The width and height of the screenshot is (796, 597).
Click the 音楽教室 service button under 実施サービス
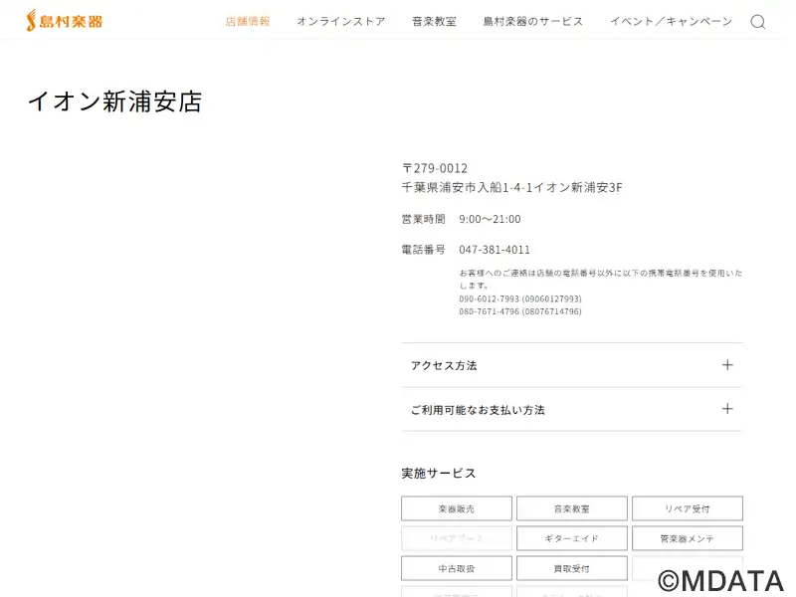[571, 508]
